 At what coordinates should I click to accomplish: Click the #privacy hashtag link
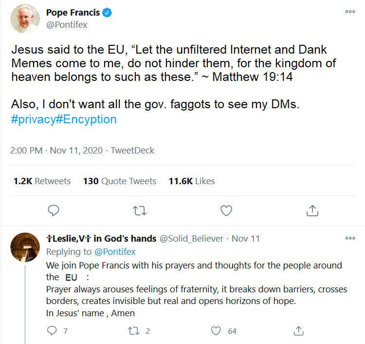[x=33, y=119]
